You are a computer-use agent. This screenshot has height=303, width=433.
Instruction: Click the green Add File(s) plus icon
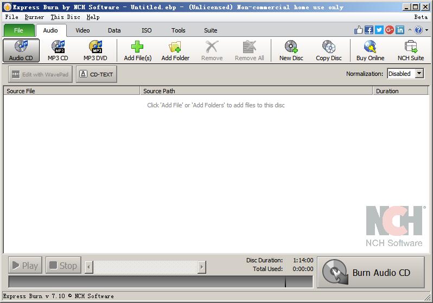pyautogui.click(x=137, y=47)
